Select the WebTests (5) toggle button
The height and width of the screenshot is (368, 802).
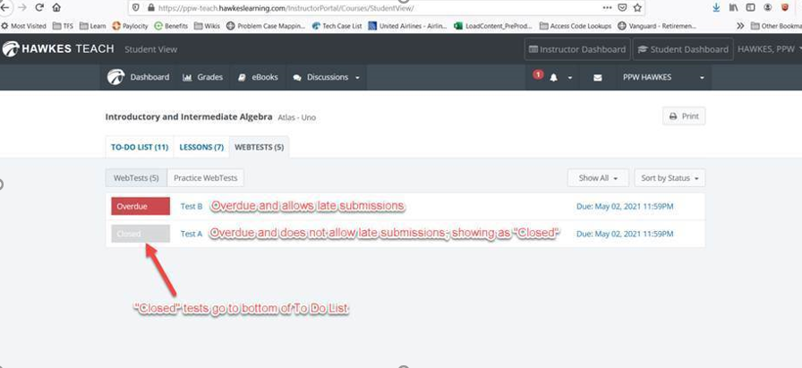click(136, 178)
